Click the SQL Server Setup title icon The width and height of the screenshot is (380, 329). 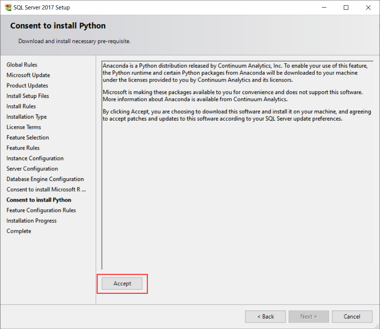click(8, 8)
